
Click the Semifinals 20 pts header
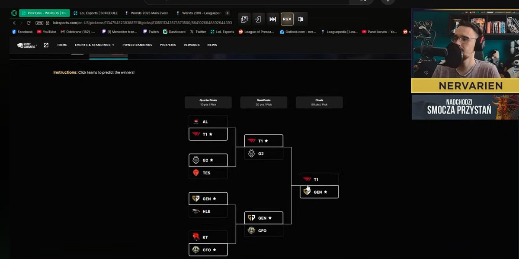[x=263, y=102]
